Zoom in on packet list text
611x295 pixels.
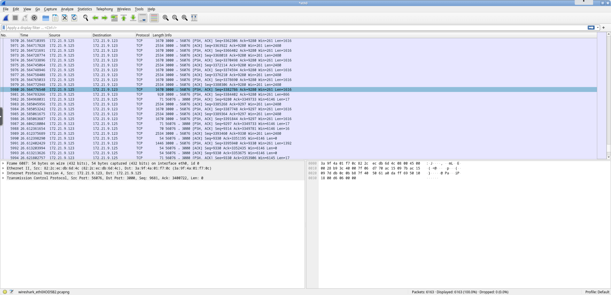(166, 18)
